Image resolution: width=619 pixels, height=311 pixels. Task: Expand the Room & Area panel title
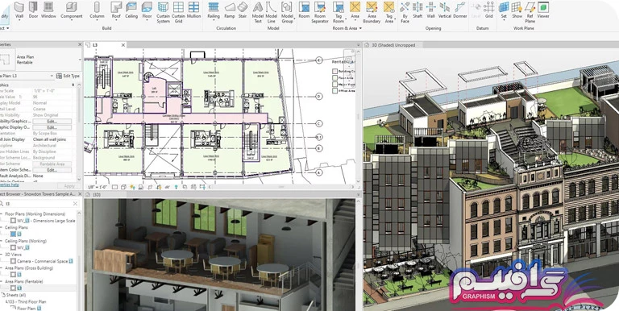click(347, 28)
